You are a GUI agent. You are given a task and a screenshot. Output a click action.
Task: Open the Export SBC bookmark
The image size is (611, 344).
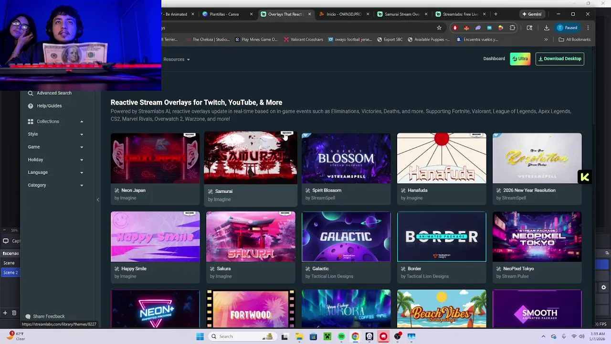click(x=390, y=40)
